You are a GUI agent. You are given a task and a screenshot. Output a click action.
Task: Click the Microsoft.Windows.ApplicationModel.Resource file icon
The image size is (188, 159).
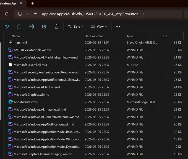(11, 132)
